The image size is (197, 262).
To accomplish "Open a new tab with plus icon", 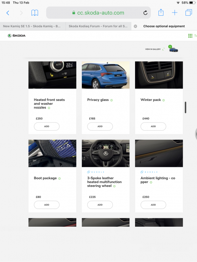I will click(175, 13).
